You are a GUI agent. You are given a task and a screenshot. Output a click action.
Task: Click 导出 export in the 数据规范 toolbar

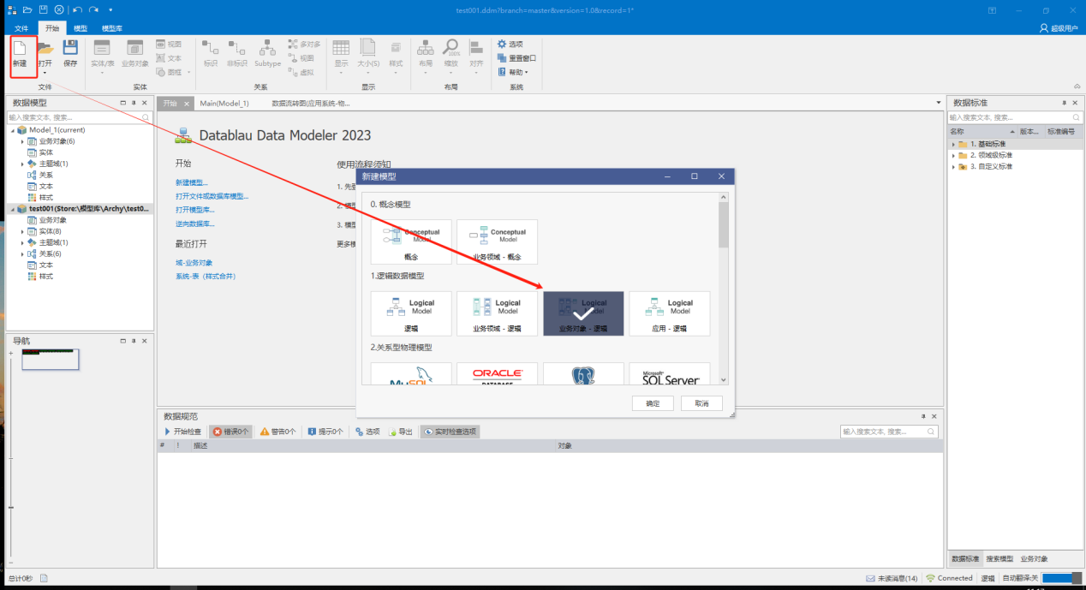click(x=401, y=432)
